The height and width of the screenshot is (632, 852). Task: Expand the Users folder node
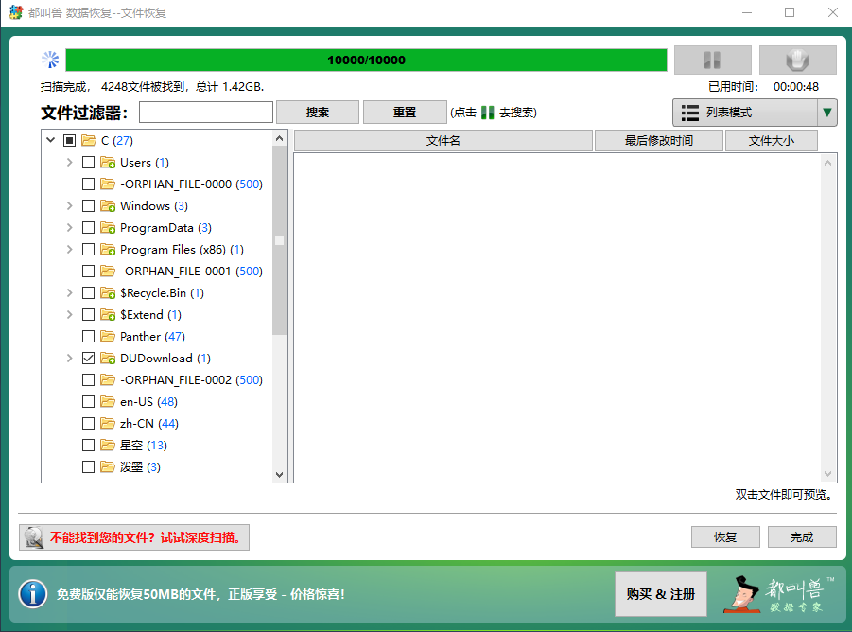point(70,162)
